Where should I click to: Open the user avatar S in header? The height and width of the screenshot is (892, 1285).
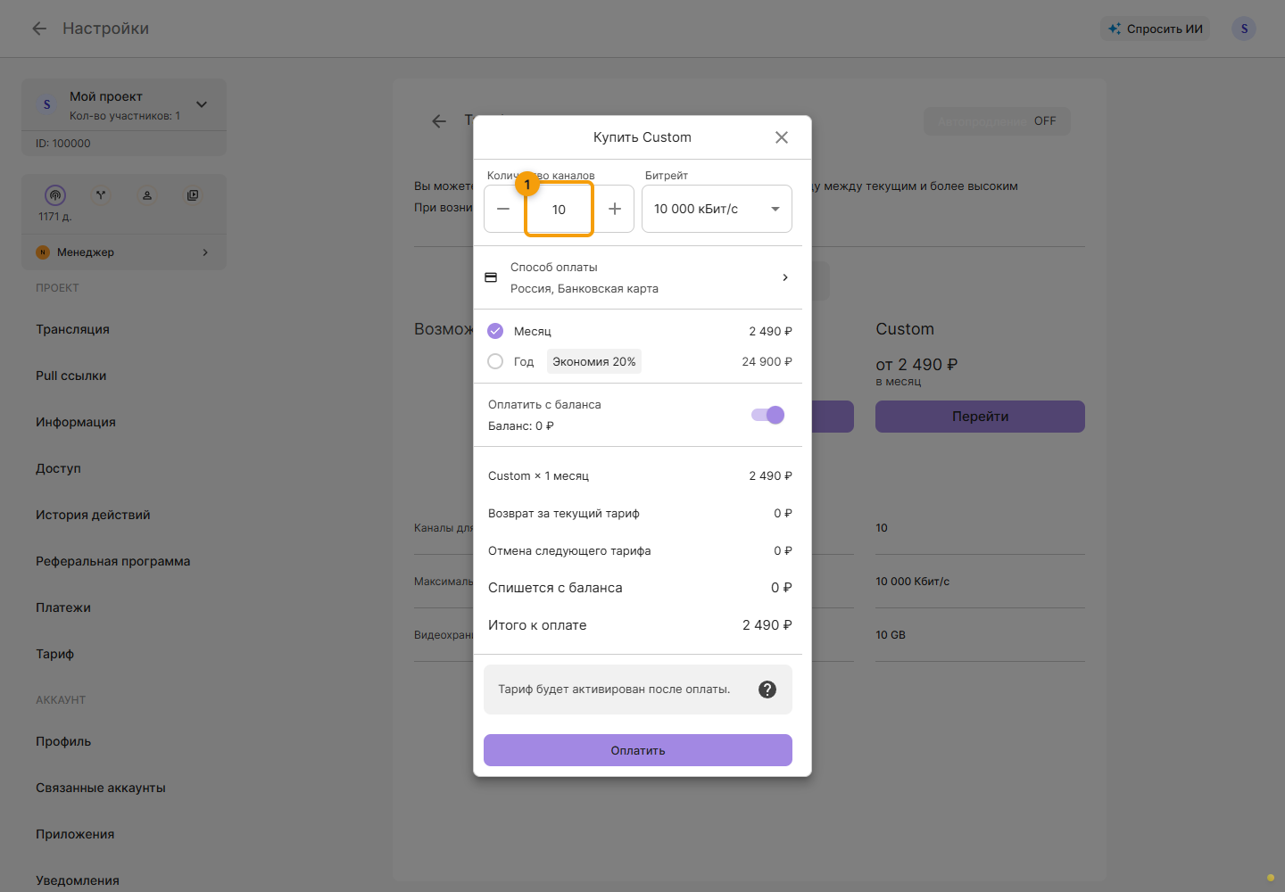(x=1244, y=29)
